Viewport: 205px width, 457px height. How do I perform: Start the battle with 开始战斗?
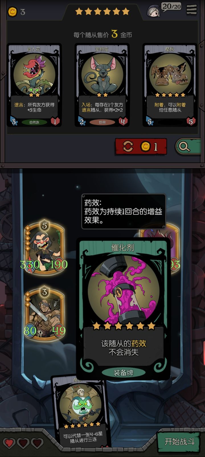click(180, 442)
